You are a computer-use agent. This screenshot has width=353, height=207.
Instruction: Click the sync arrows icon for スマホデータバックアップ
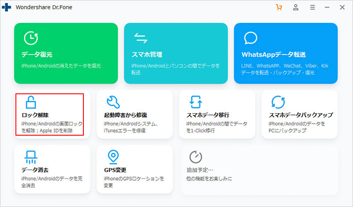[x=278, y=102]
